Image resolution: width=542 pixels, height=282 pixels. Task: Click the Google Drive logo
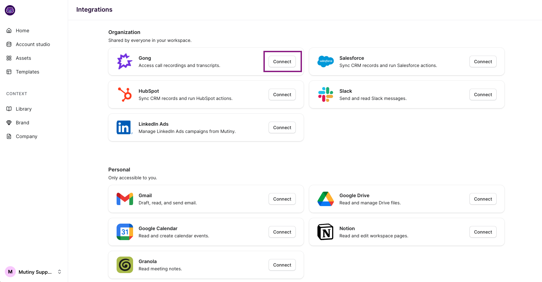point(326,199)
